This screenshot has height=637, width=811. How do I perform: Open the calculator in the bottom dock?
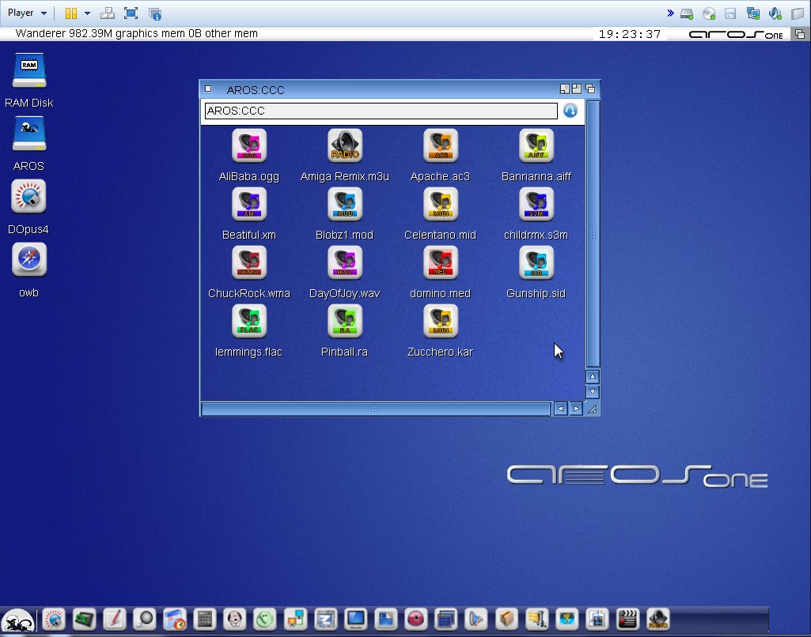205,619
